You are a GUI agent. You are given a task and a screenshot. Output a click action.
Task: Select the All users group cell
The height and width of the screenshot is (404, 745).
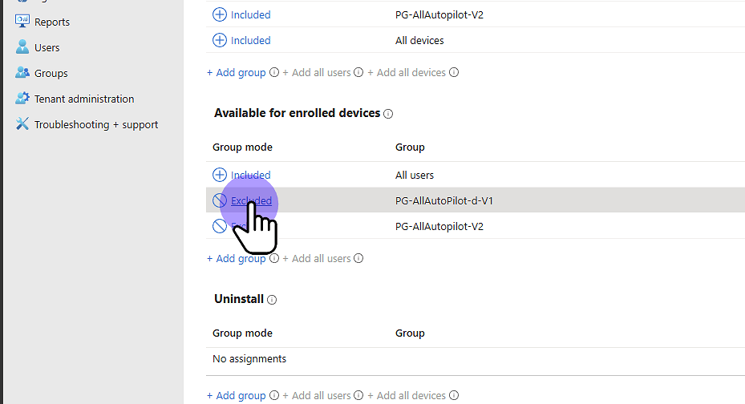click(415, 176)
